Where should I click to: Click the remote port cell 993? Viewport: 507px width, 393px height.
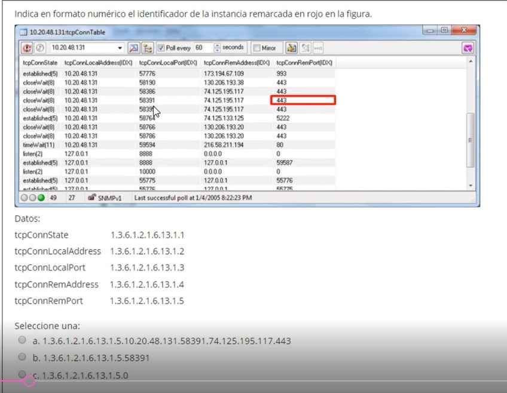282,73
